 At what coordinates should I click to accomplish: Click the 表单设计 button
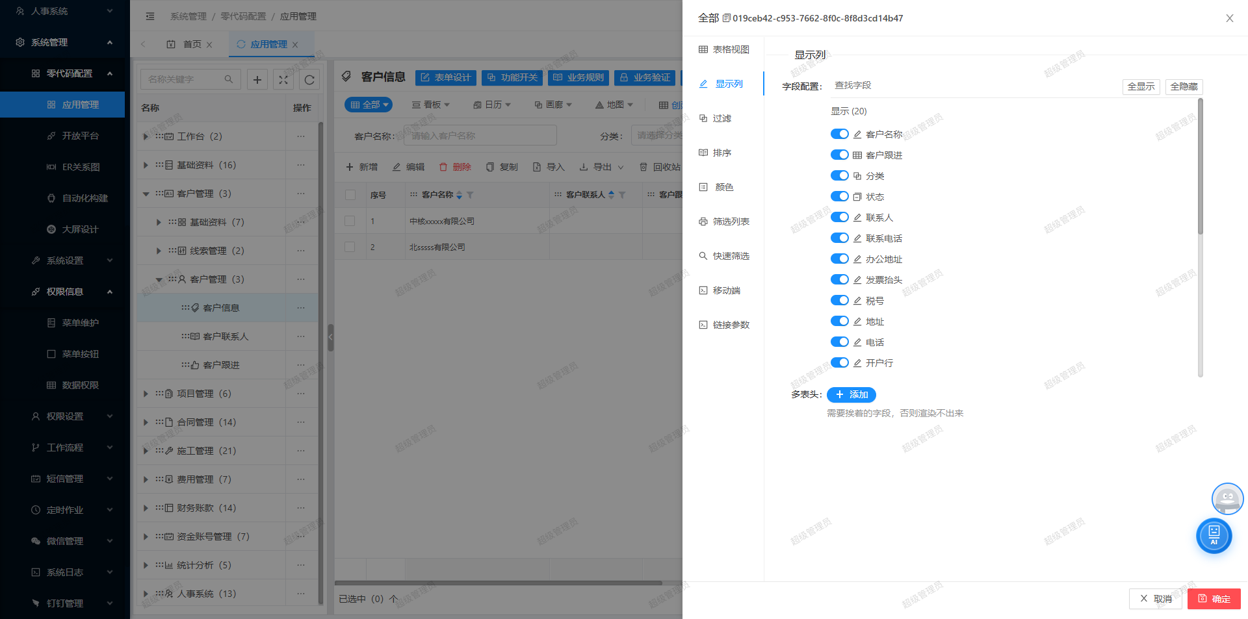pos(445,77)
